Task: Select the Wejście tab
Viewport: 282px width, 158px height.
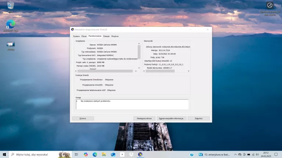Action: (115, 36)
